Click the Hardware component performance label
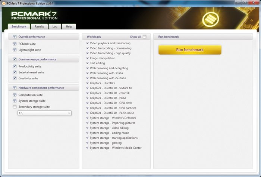The height and width of the screenshot is (177, 261). tap(41, 88)
